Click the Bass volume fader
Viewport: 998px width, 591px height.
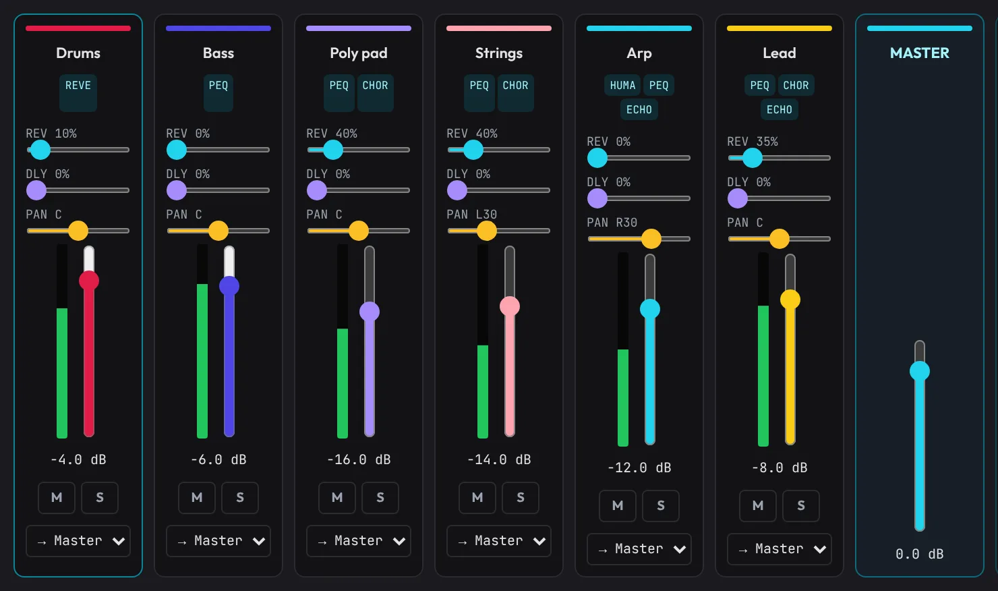point(229,341)
